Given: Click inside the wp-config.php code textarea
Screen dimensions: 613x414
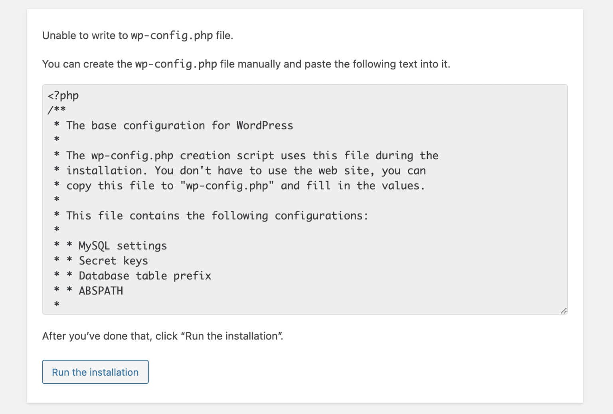Looking at the screenshot, I should 279,200.
